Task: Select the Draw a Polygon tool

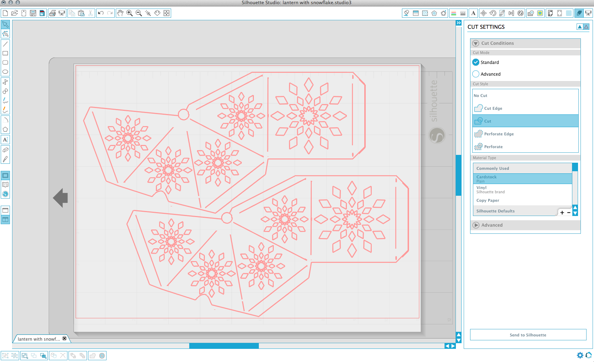Action: coord(5,129)
